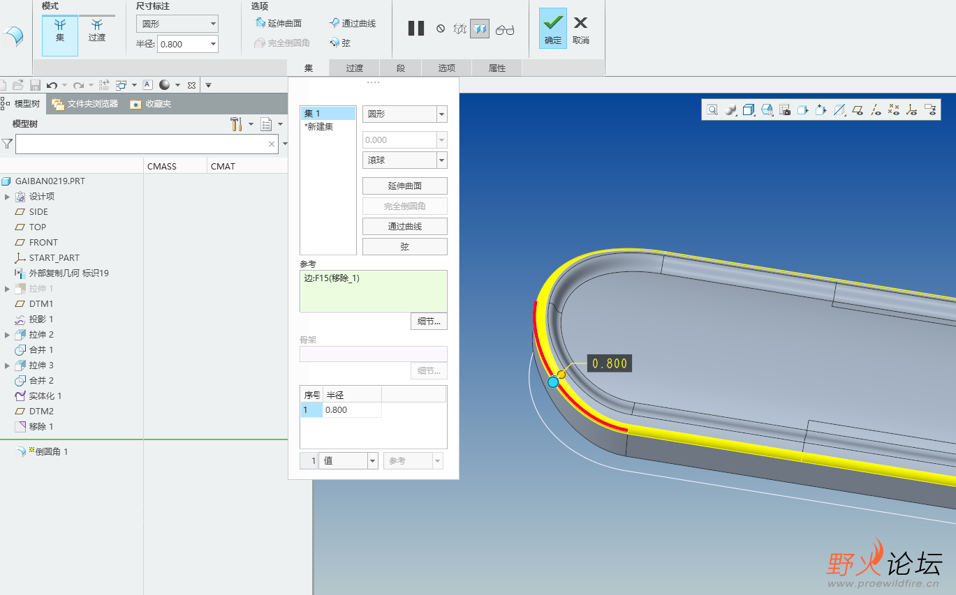956x595 pixels.
Task: Click the verify glasses icon
Action: (505, 29)
